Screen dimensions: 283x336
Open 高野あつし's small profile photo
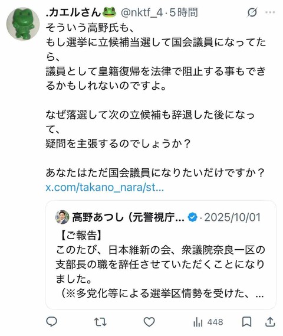(62, 217)
